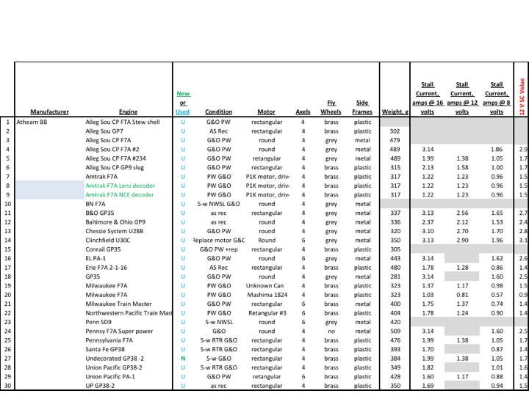Select weight 281 in the GP35 row

pyautogui.click(x=395, y=276)
